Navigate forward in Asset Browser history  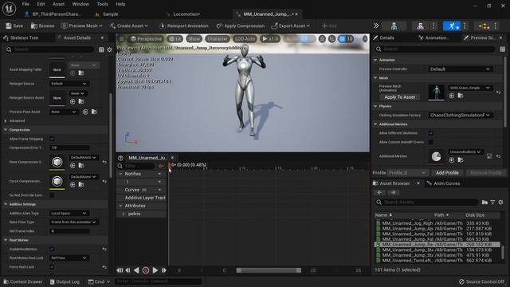pos(393,192)
